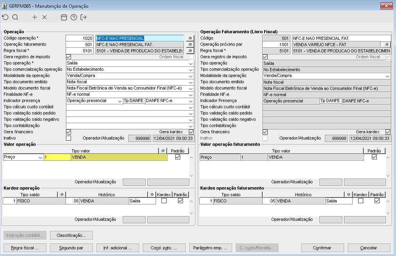Open the lookup arrow for Operação próximo par

387,45
